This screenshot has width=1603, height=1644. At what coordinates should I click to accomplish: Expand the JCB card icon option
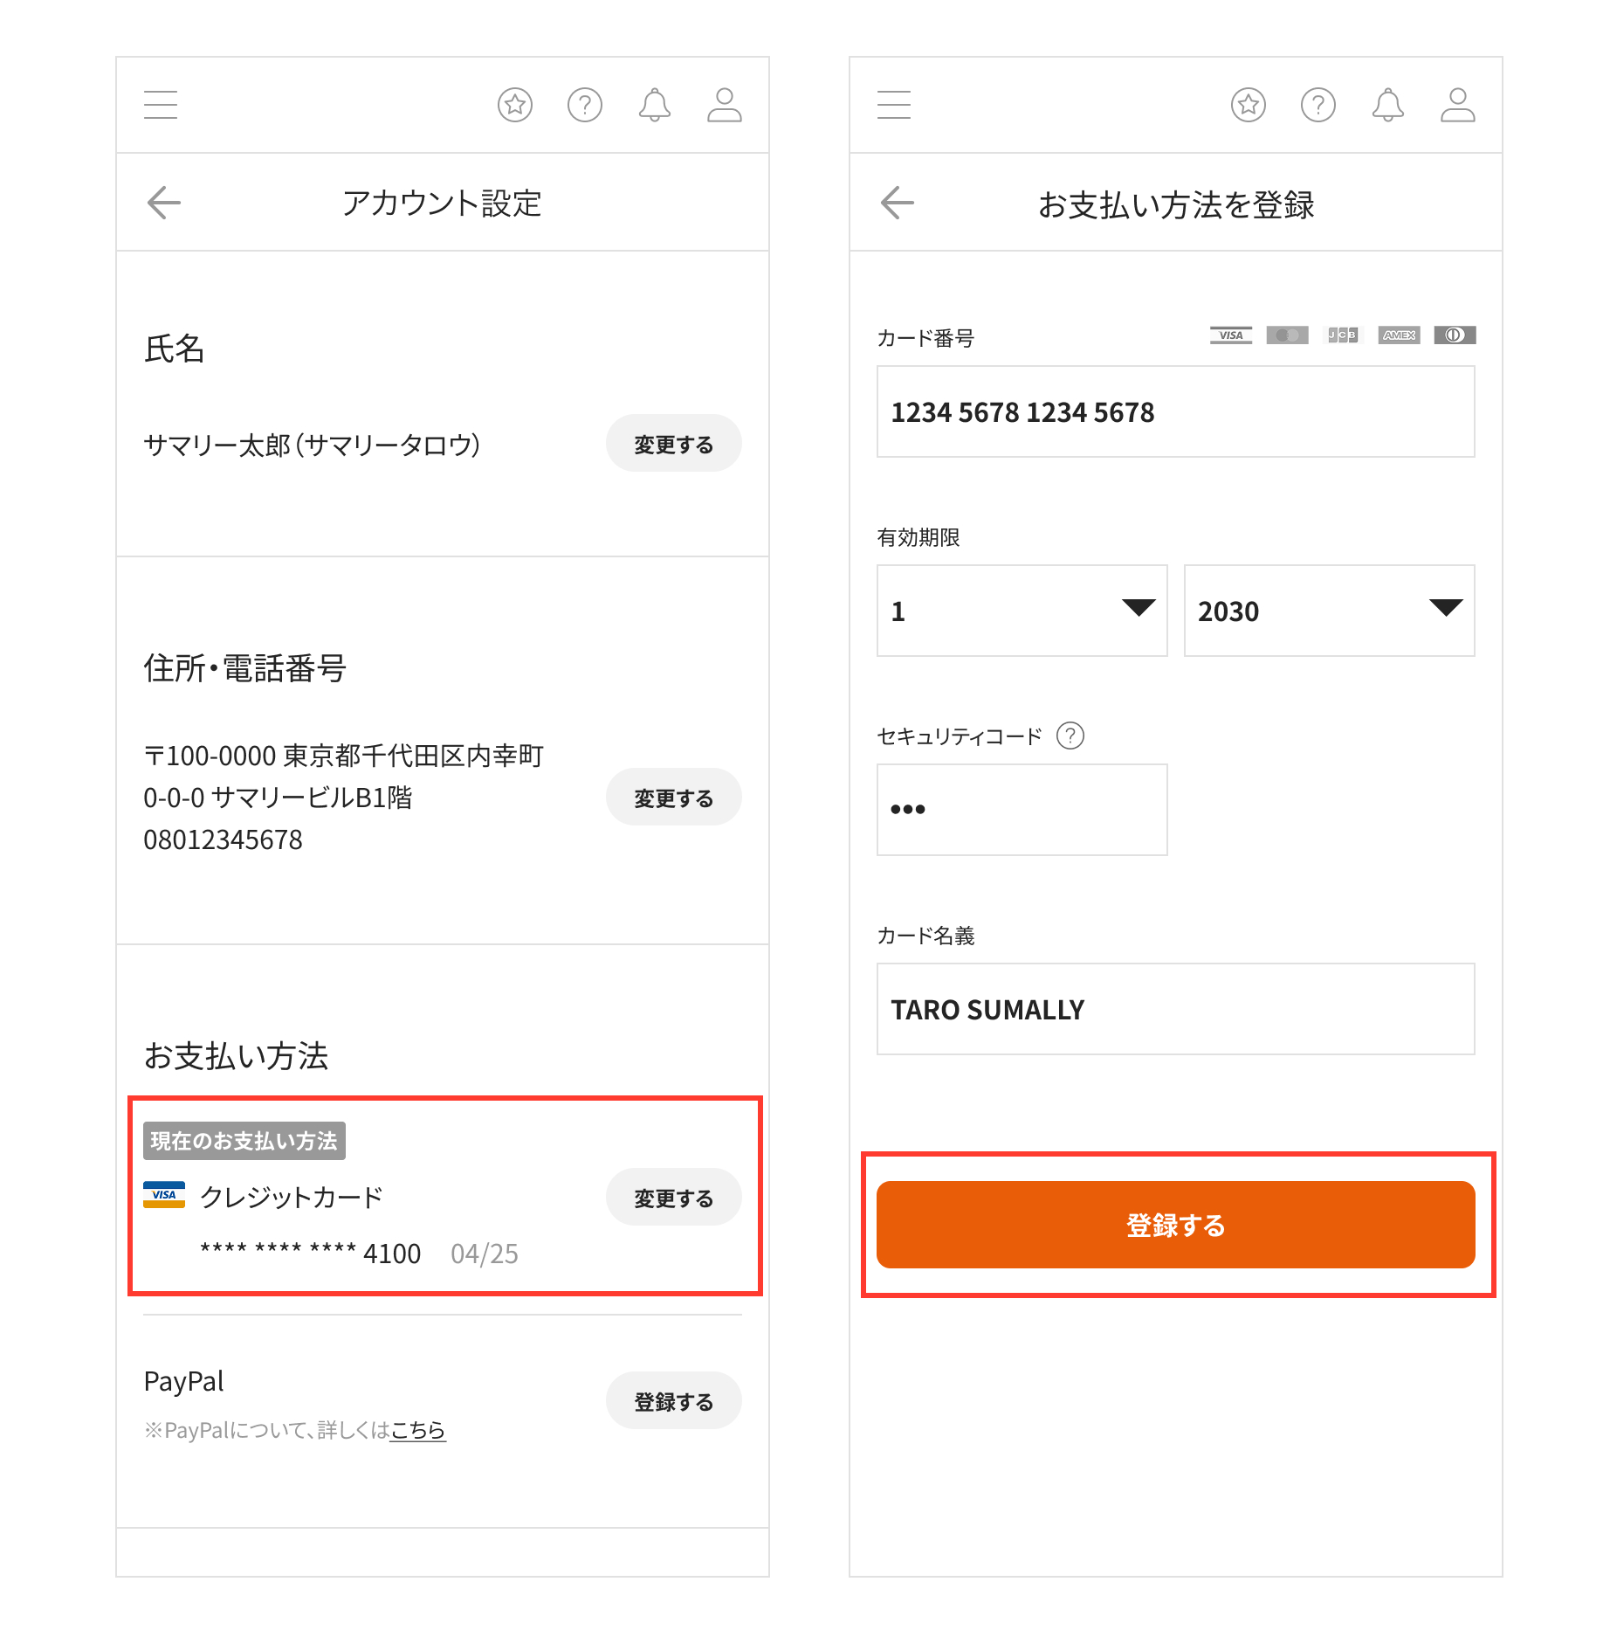click(1343, 335)
